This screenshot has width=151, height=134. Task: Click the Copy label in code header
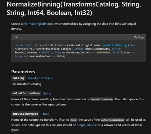coord(141,37)
